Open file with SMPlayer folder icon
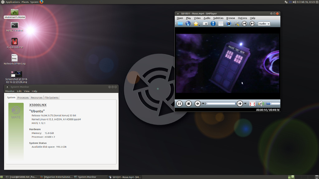Image resolution: width=319 pixels, height=179 pixels. [180, 24]
